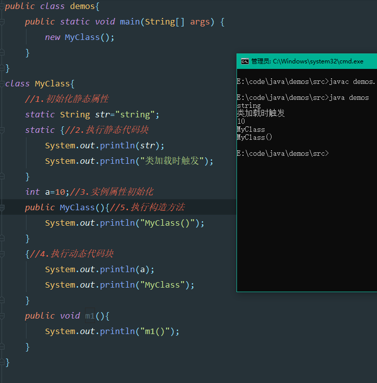
Task: Click the string literal "类加载时触发" in the editor
Action: [171, 161]
